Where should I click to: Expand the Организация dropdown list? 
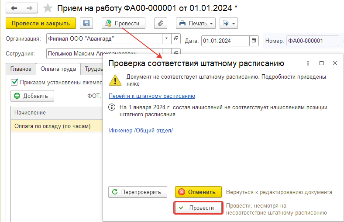166,38
